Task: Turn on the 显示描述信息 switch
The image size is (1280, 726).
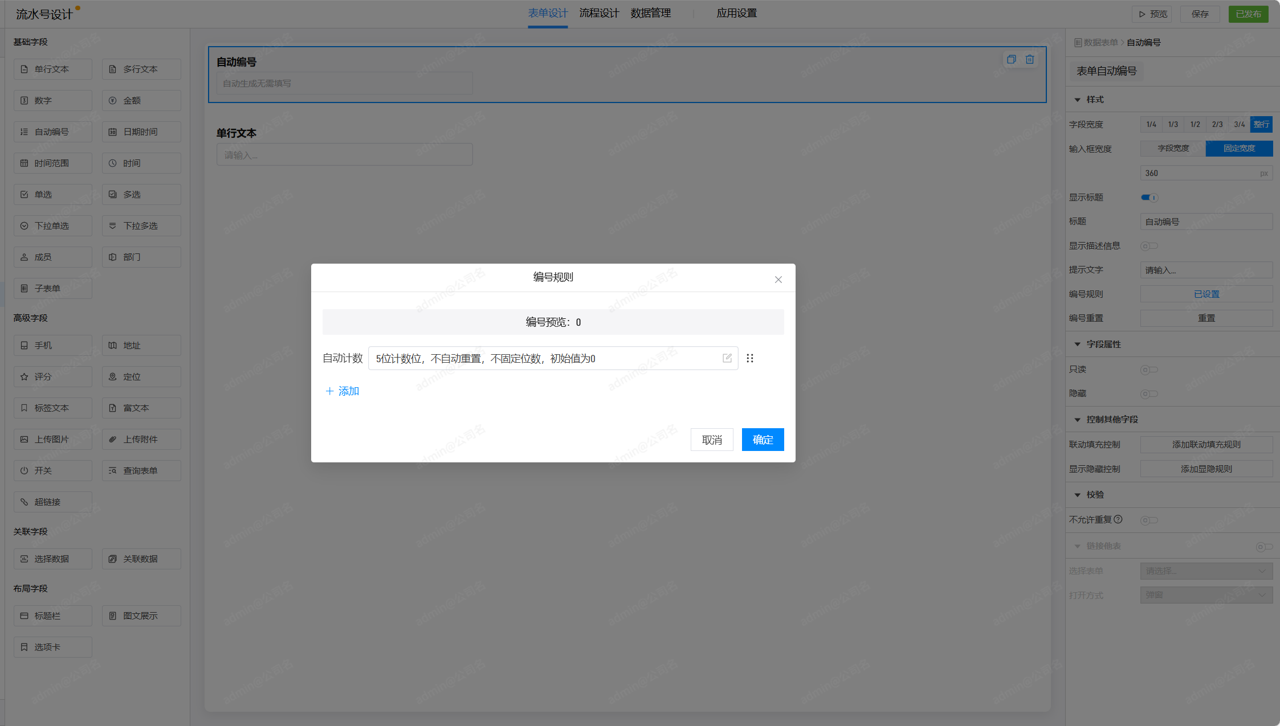Action: (1149, 246)
